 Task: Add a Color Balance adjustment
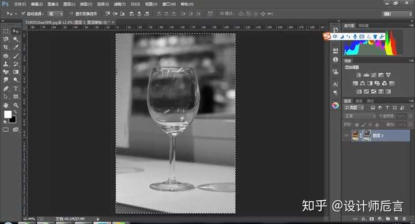pyautogui.click(x=363, y=83)
